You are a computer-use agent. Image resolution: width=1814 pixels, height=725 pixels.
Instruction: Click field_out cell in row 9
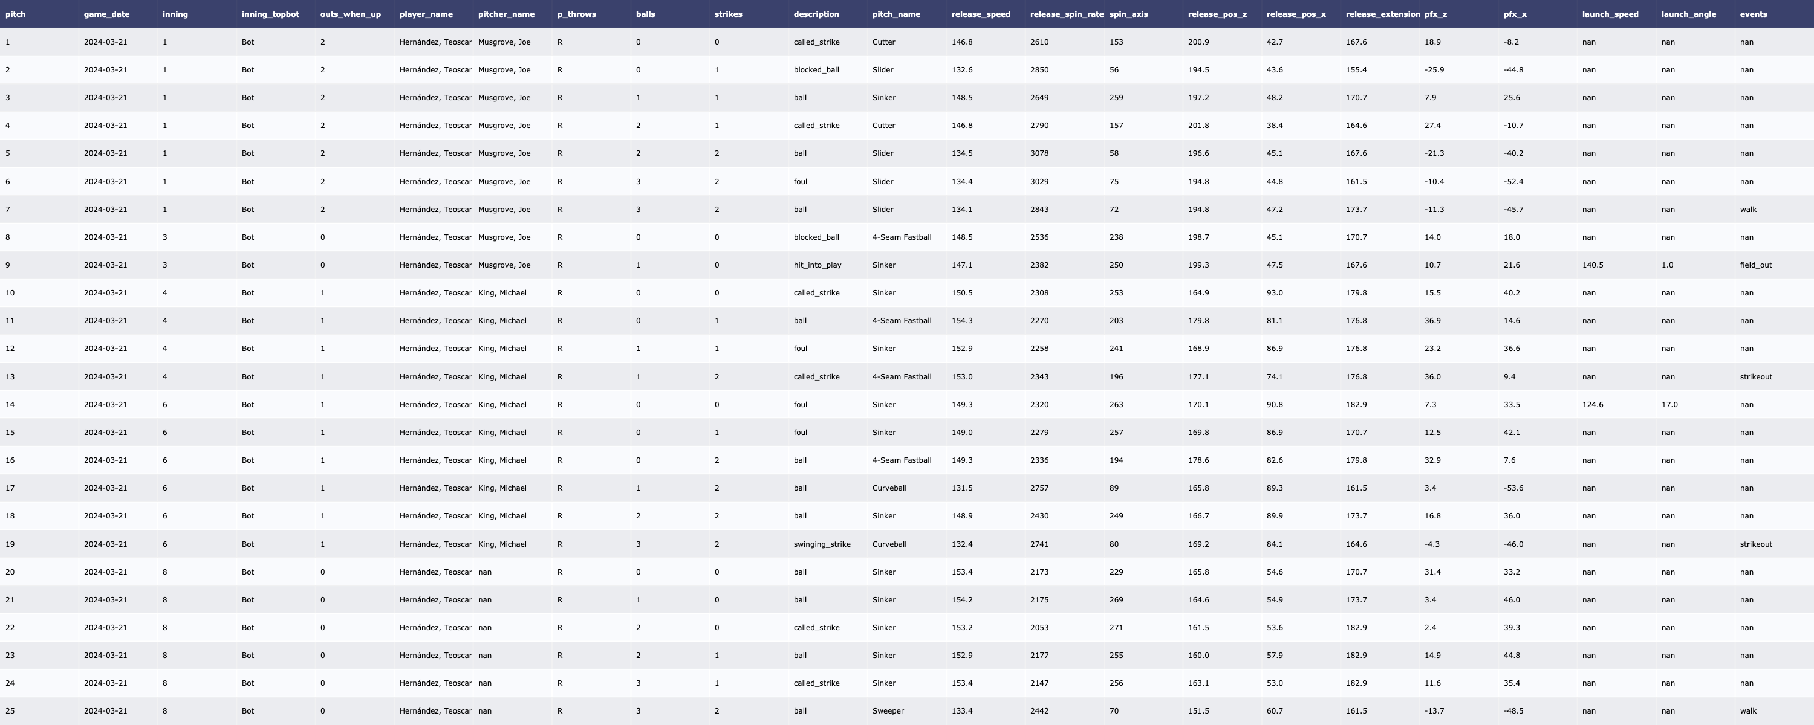click(1755, 265)
